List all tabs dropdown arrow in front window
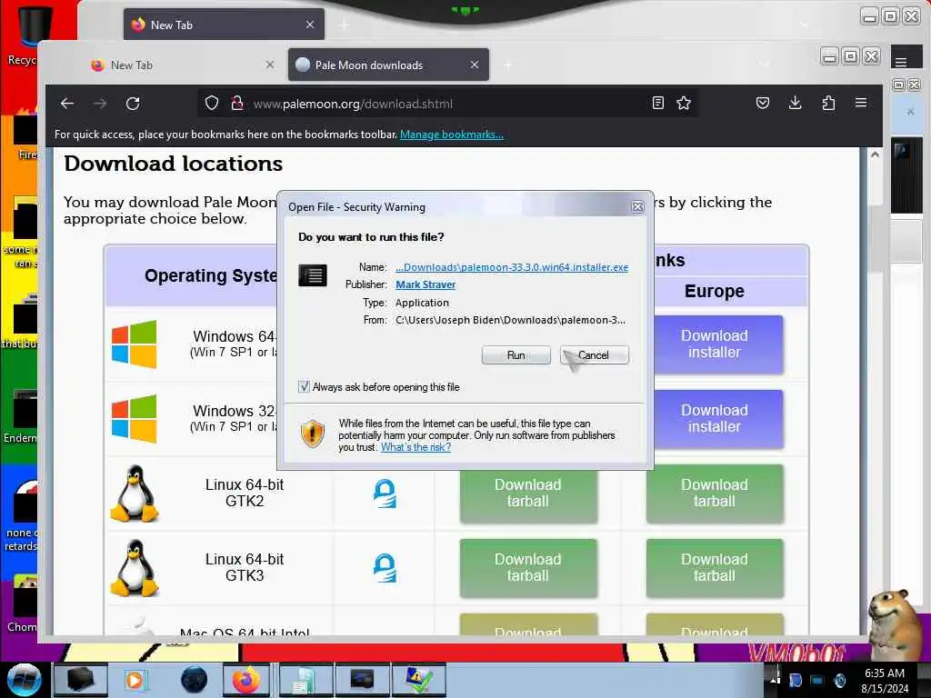The height and width of the screenshot is (698, 931). click(x=764, y=65)
